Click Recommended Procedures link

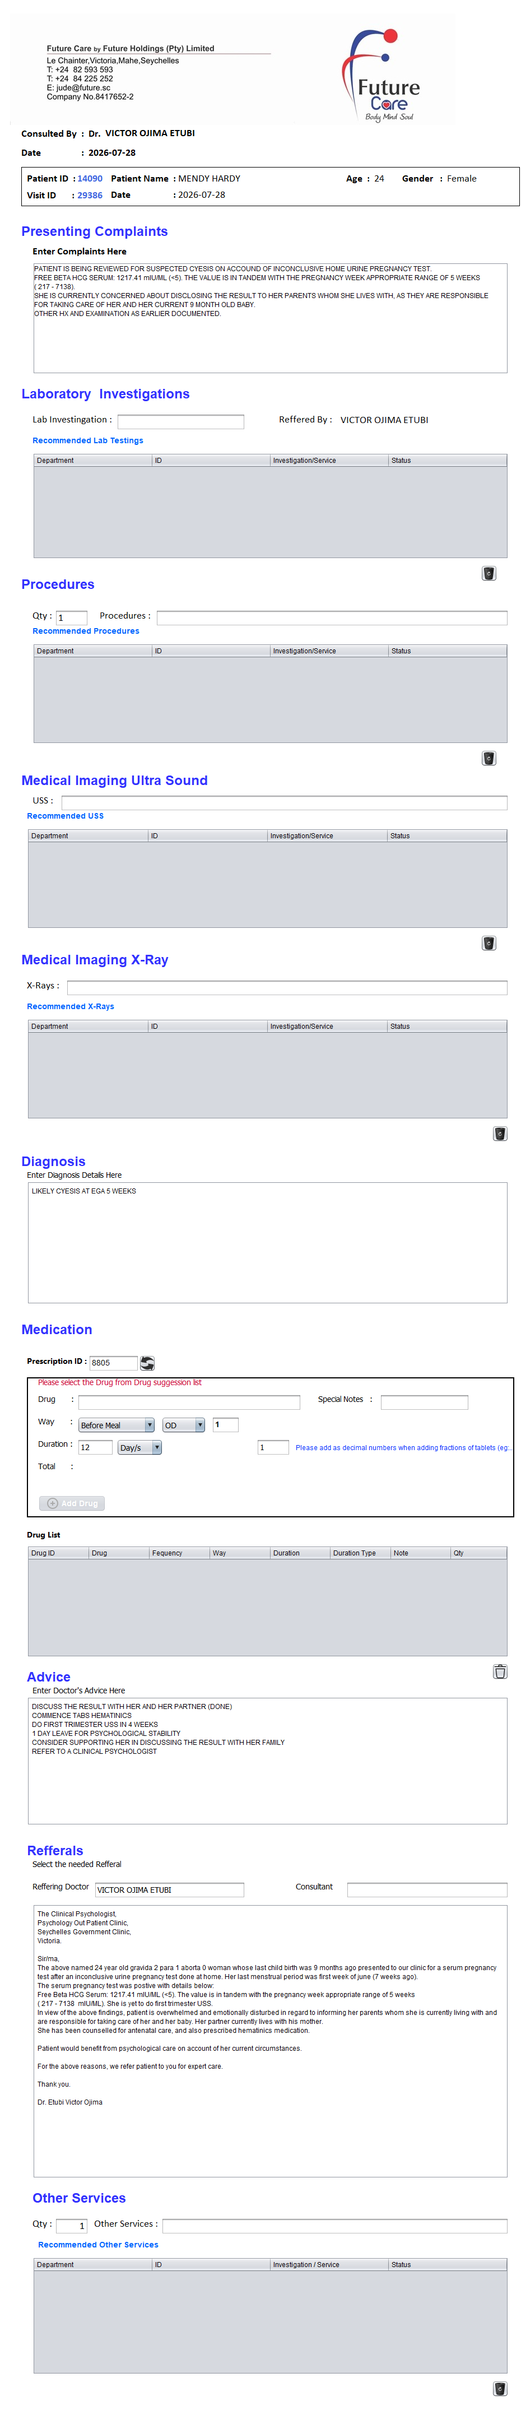86,631
